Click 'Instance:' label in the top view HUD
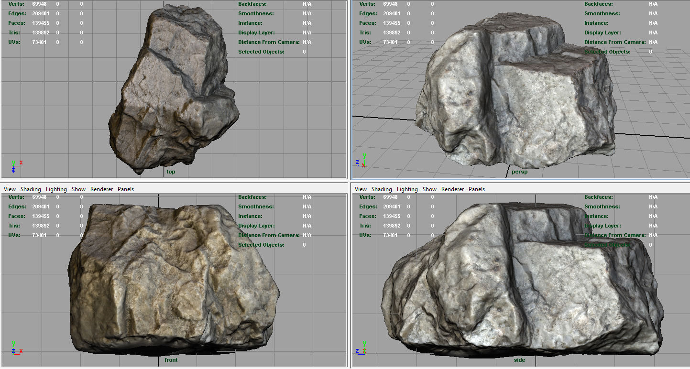690x369 pixels. click(250, 23)
